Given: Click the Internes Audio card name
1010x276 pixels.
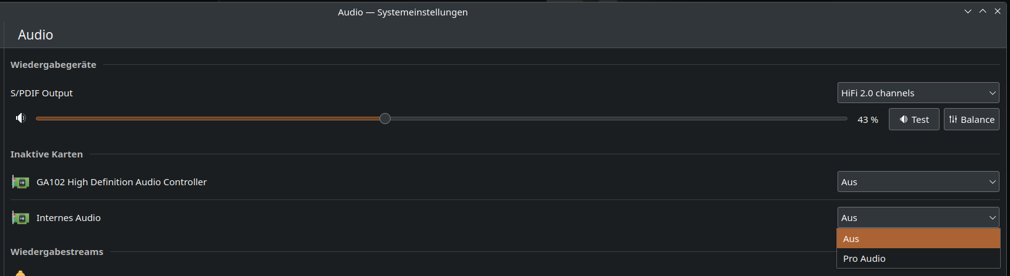Looking at the screenshot, I should pyautogui.click(x=69, y=218).
